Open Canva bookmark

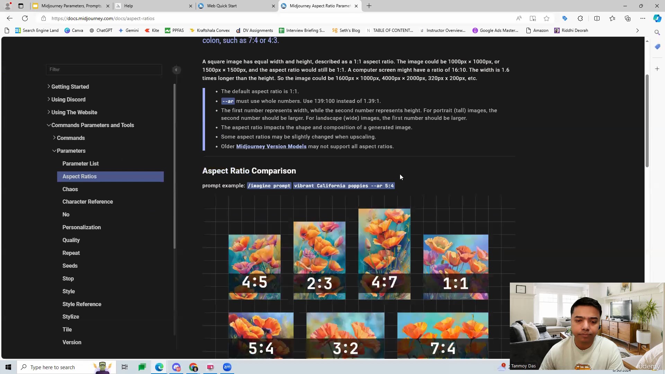74,30
